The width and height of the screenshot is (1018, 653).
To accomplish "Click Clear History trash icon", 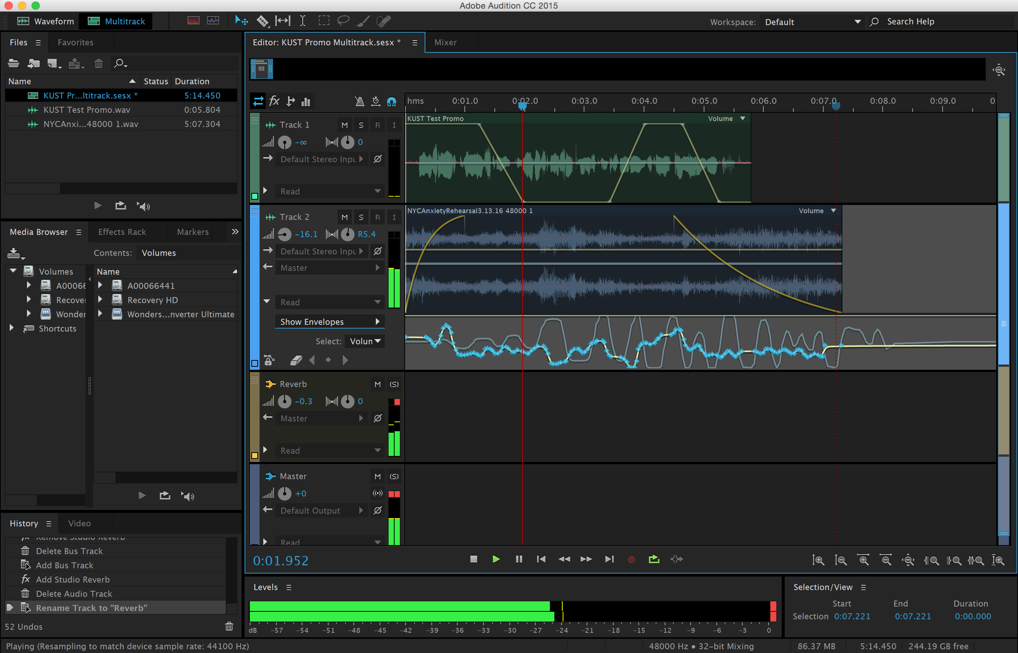I will [x=229, y=626].
